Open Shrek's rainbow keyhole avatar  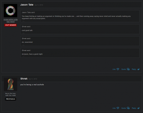[11, 84]
